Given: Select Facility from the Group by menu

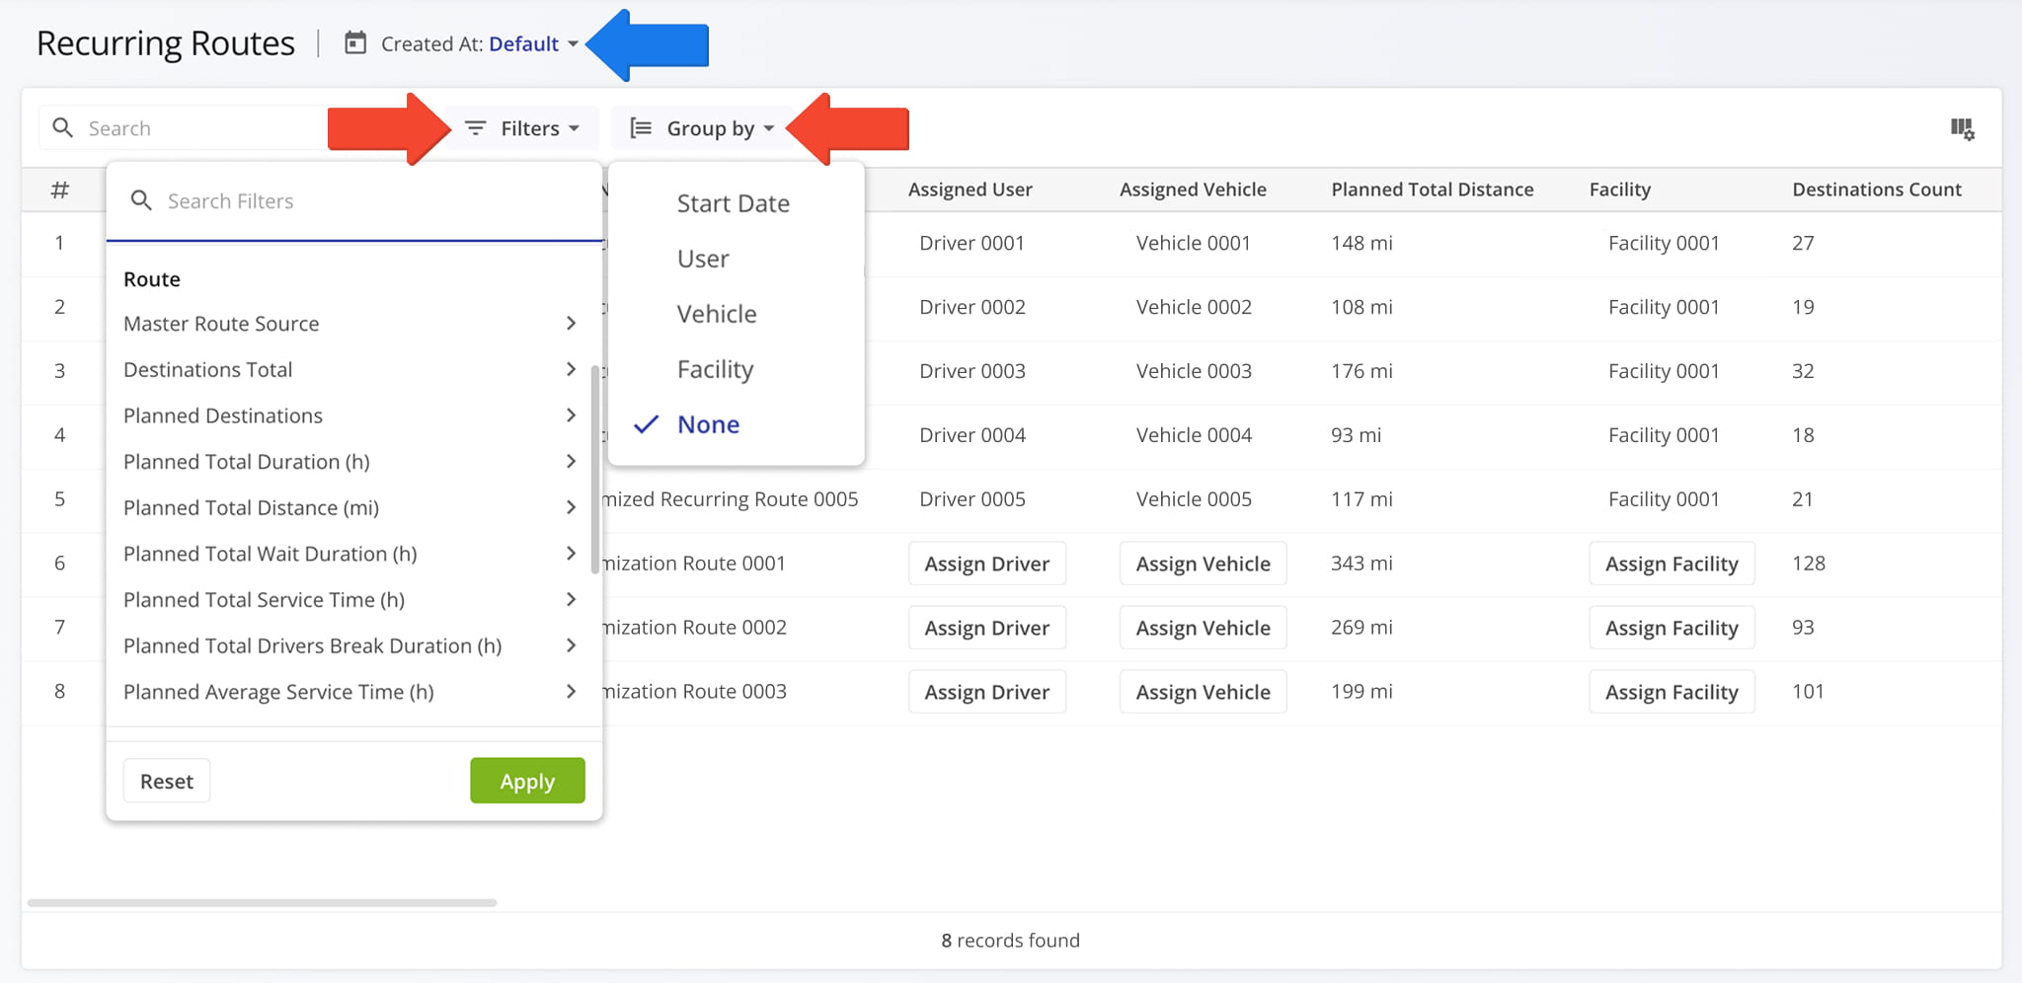Looking at the screenshot, I should [715, 368].
